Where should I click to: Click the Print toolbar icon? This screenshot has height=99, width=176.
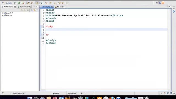(10, 3)
